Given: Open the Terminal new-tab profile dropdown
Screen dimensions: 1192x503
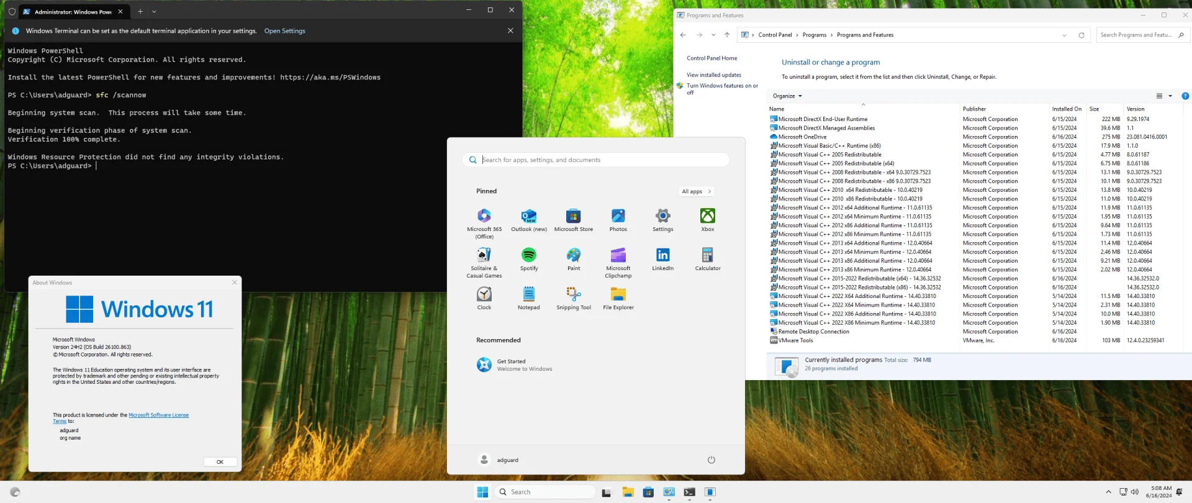Looking at the screenshot, I should 154,11.
